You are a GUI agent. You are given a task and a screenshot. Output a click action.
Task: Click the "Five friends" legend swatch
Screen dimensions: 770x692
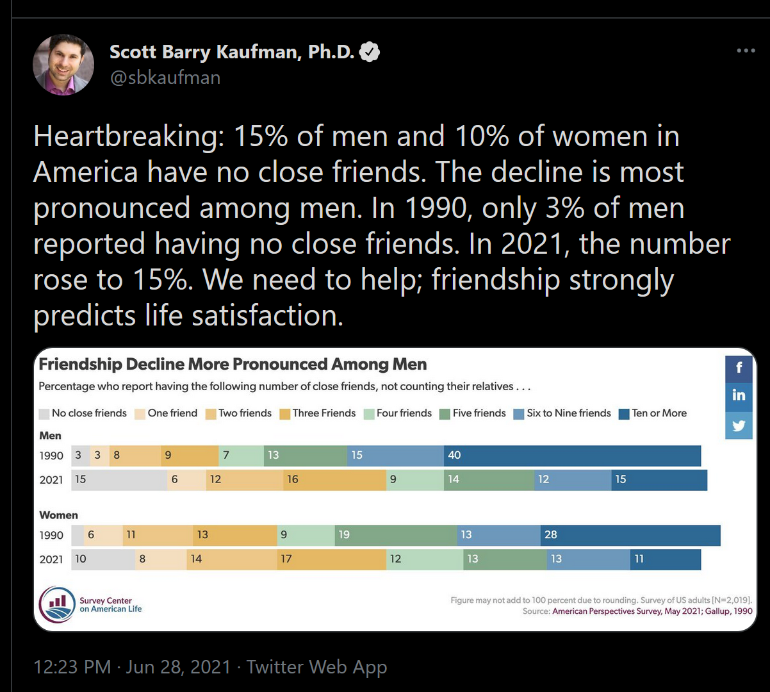pyautogui.click(x=445, y=413)
